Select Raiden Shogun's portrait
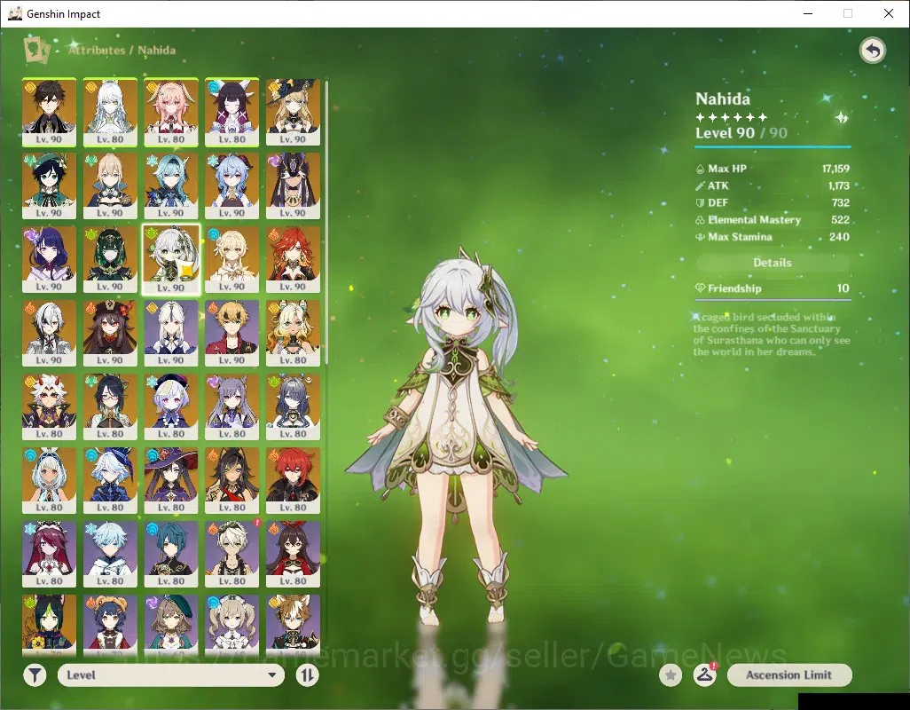Image resolution: width=910 pixels, height=710 pixels. point(50,259)
